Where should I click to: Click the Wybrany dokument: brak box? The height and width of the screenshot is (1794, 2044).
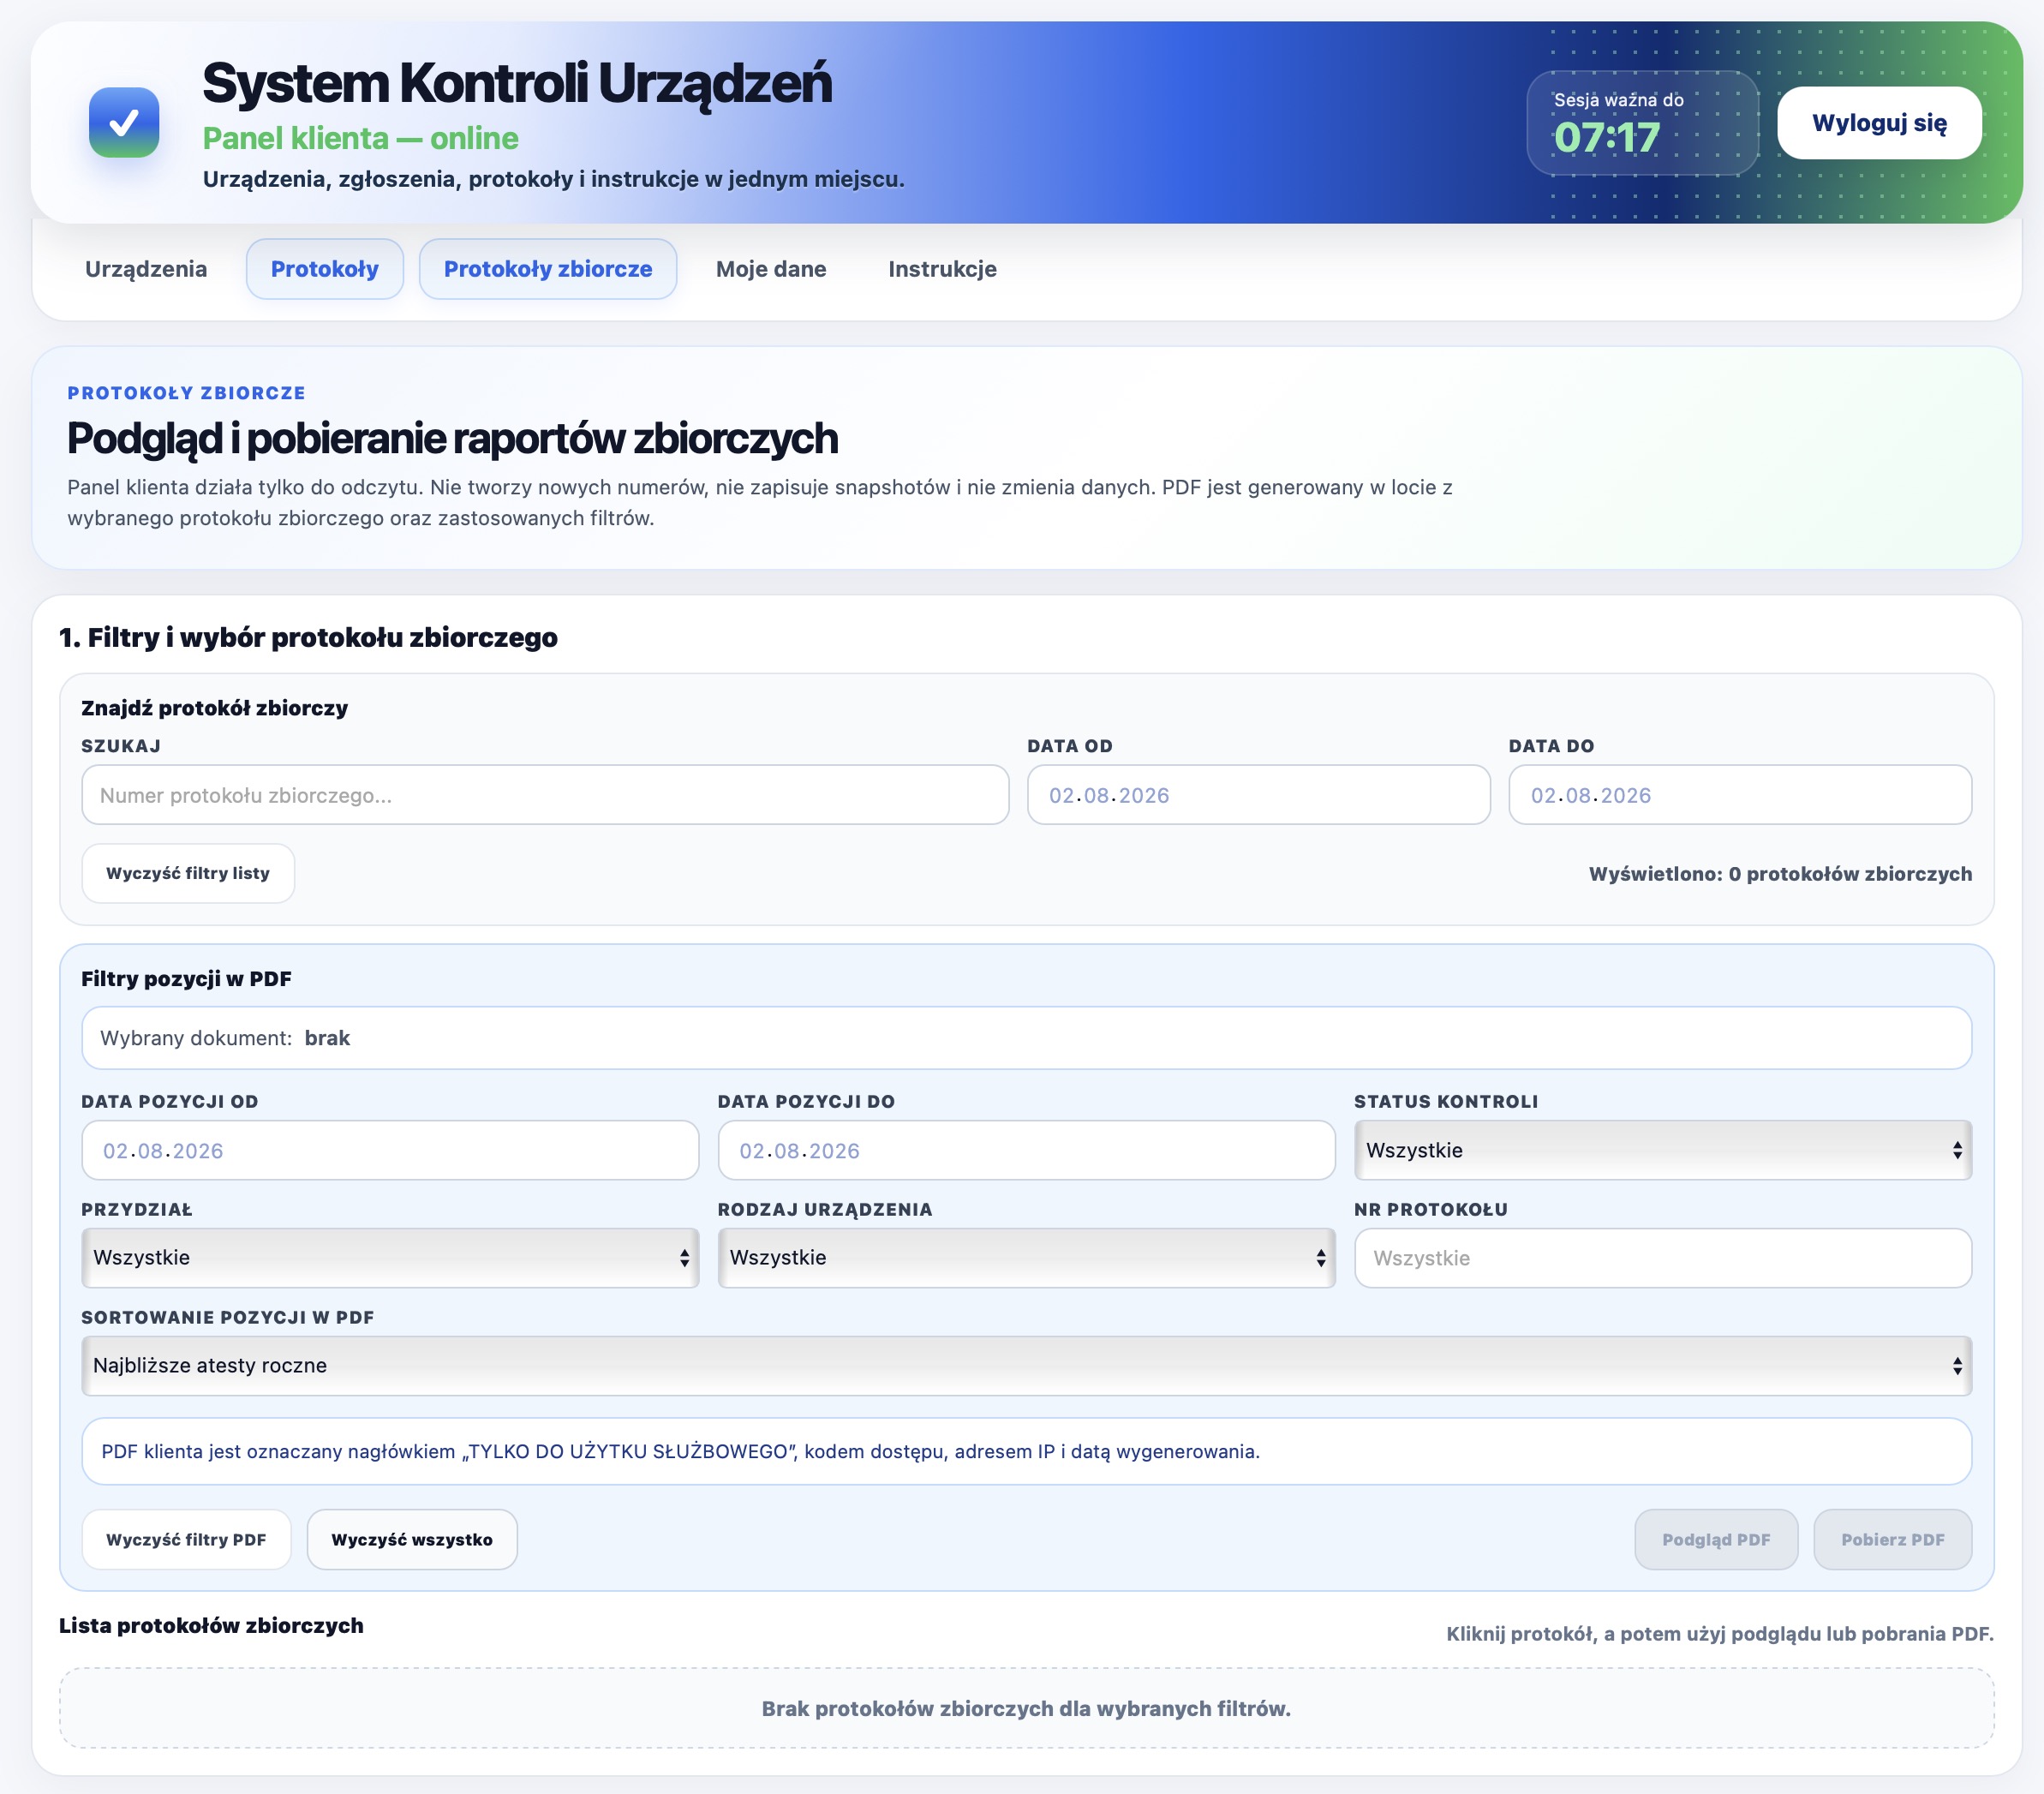[1026, 1038]
